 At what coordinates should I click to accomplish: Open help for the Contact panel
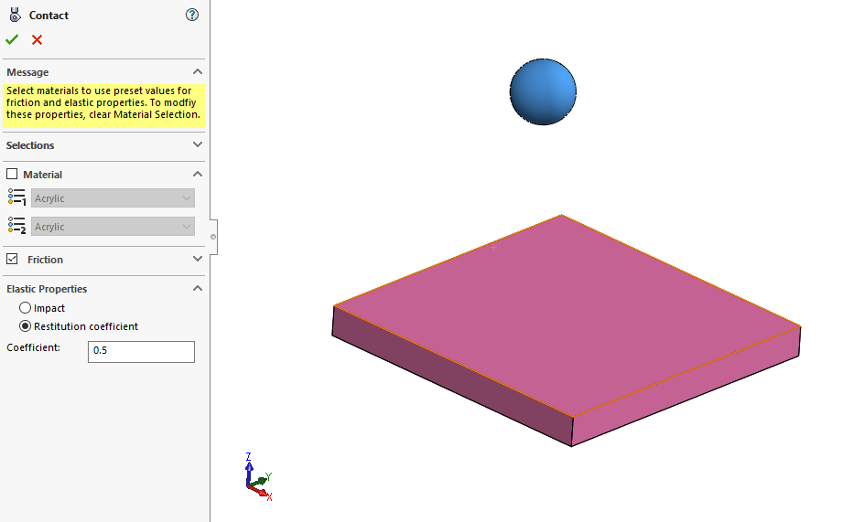[191, 15]
